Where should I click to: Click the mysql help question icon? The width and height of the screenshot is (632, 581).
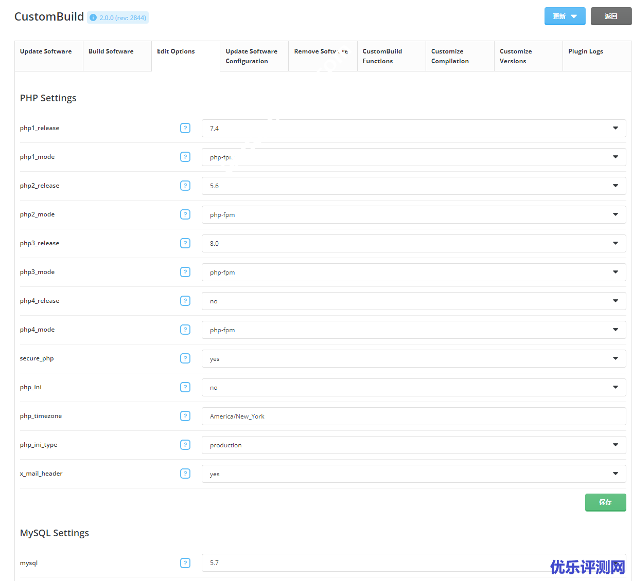[185, 563]
